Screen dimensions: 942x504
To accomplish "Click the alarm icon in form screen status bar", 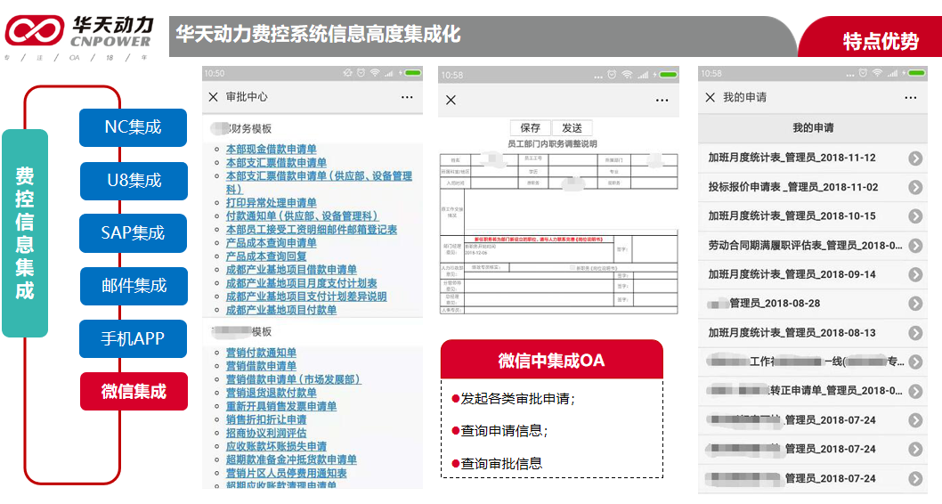I will coord(612,75).
